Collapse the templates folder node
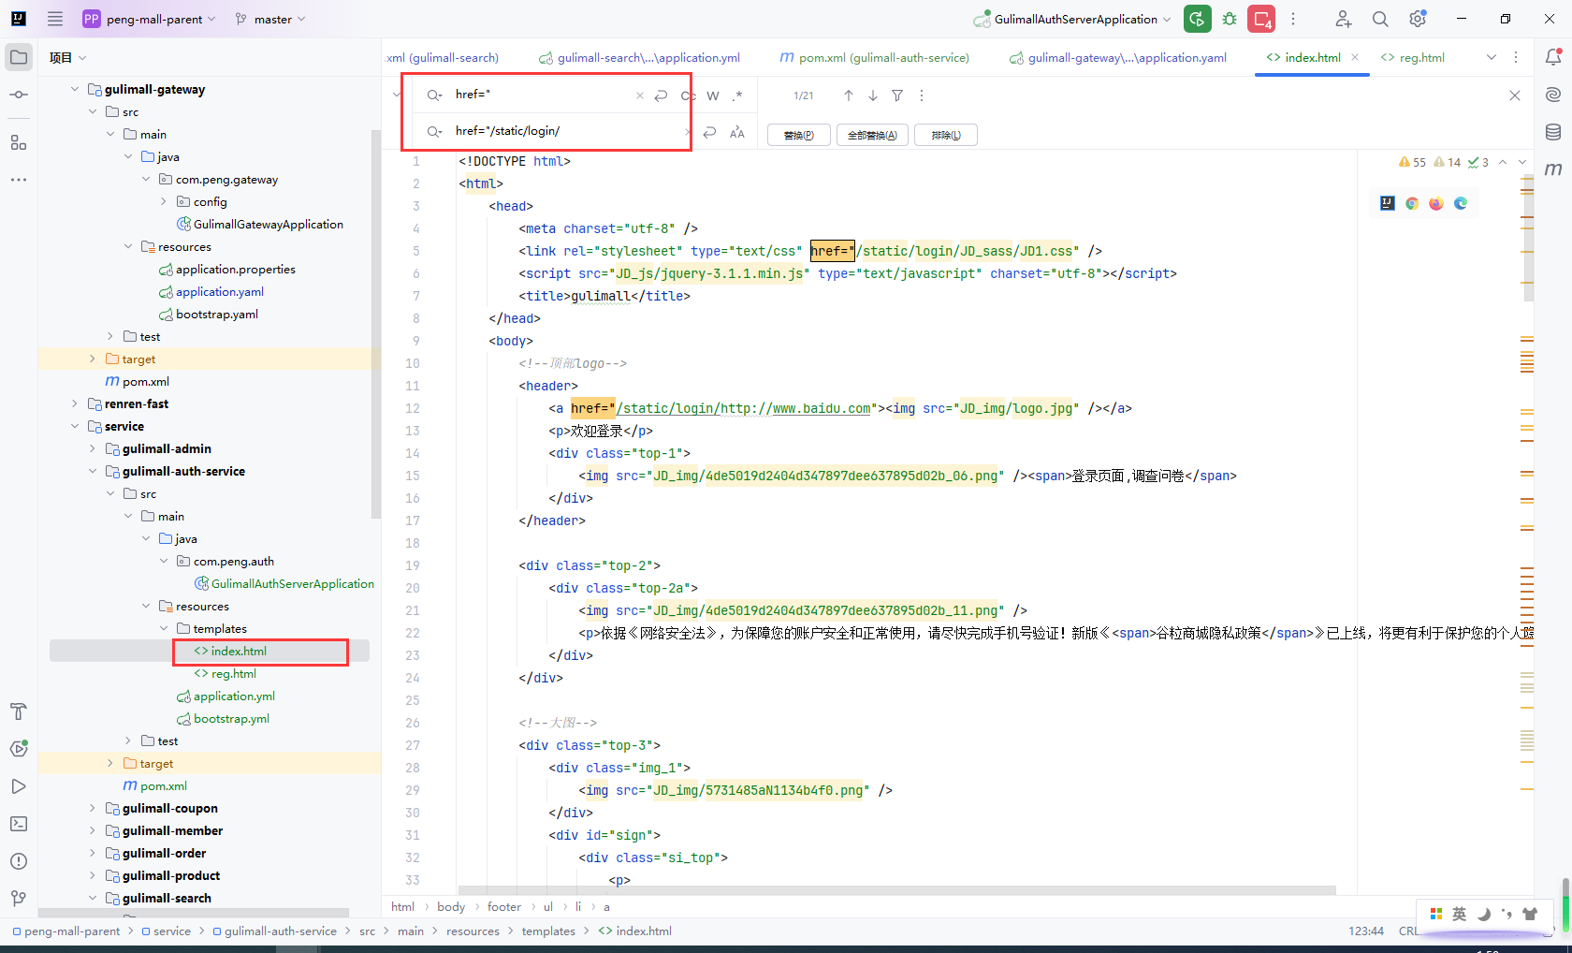Screen dimensions: 1572x953 click(x=164, y=628)
